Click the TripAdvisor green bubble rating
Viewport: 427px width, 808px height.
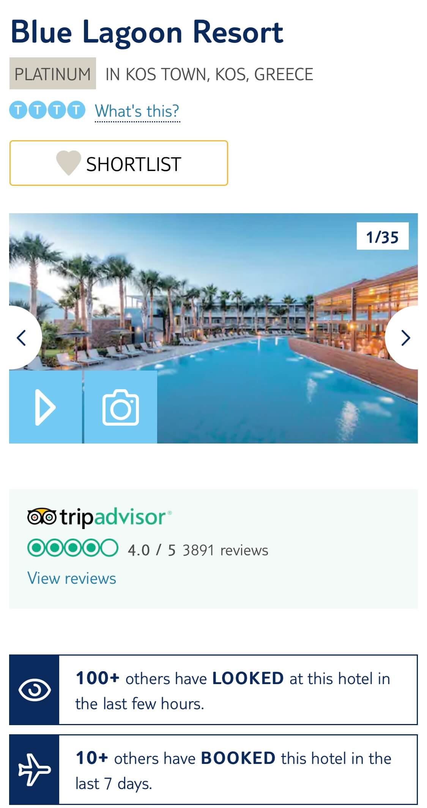(x=73, y=548)
